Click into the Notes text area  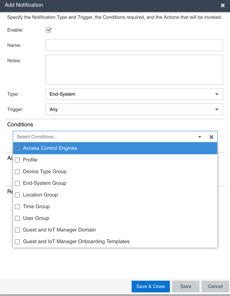(134, 70)
